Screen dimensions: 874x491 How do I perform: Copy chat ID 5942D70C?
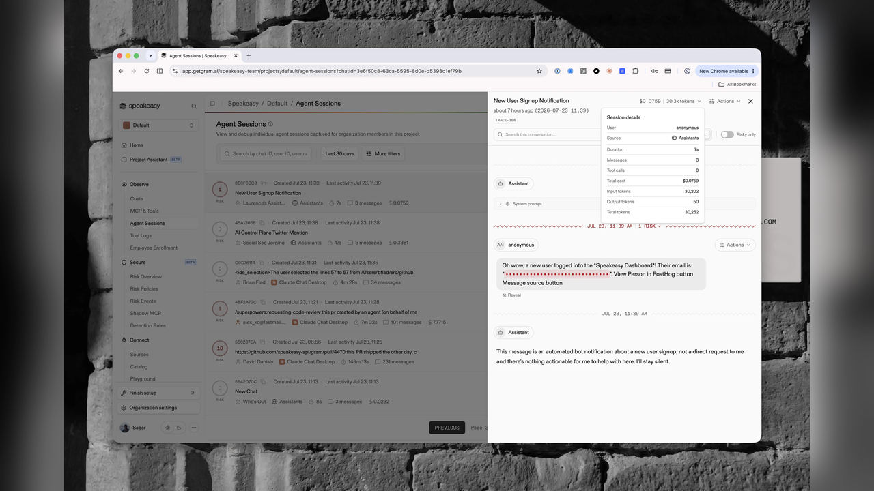[x=264, y=381]
